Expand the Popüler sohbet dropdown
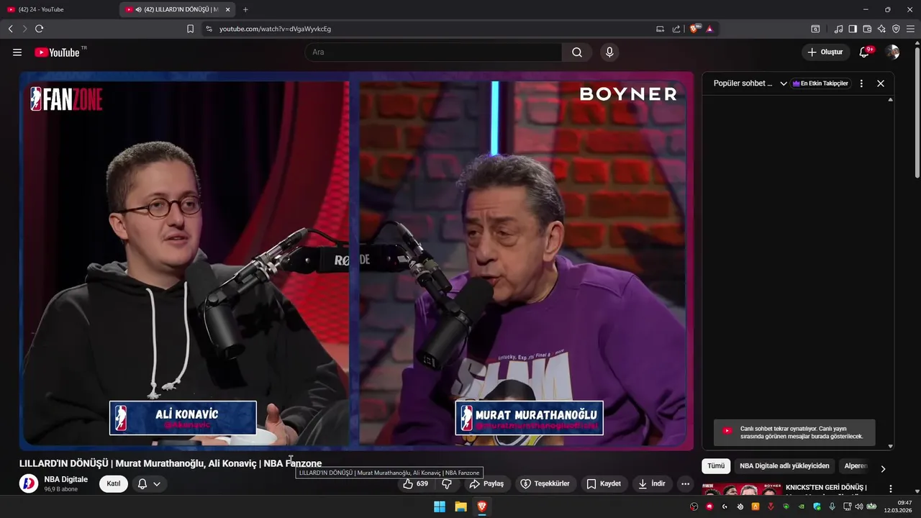 (x=784, y=83)
